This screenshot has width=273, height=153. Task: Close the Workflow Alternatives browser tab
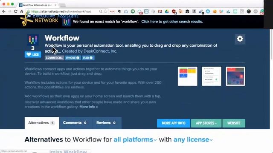(55, 5)
